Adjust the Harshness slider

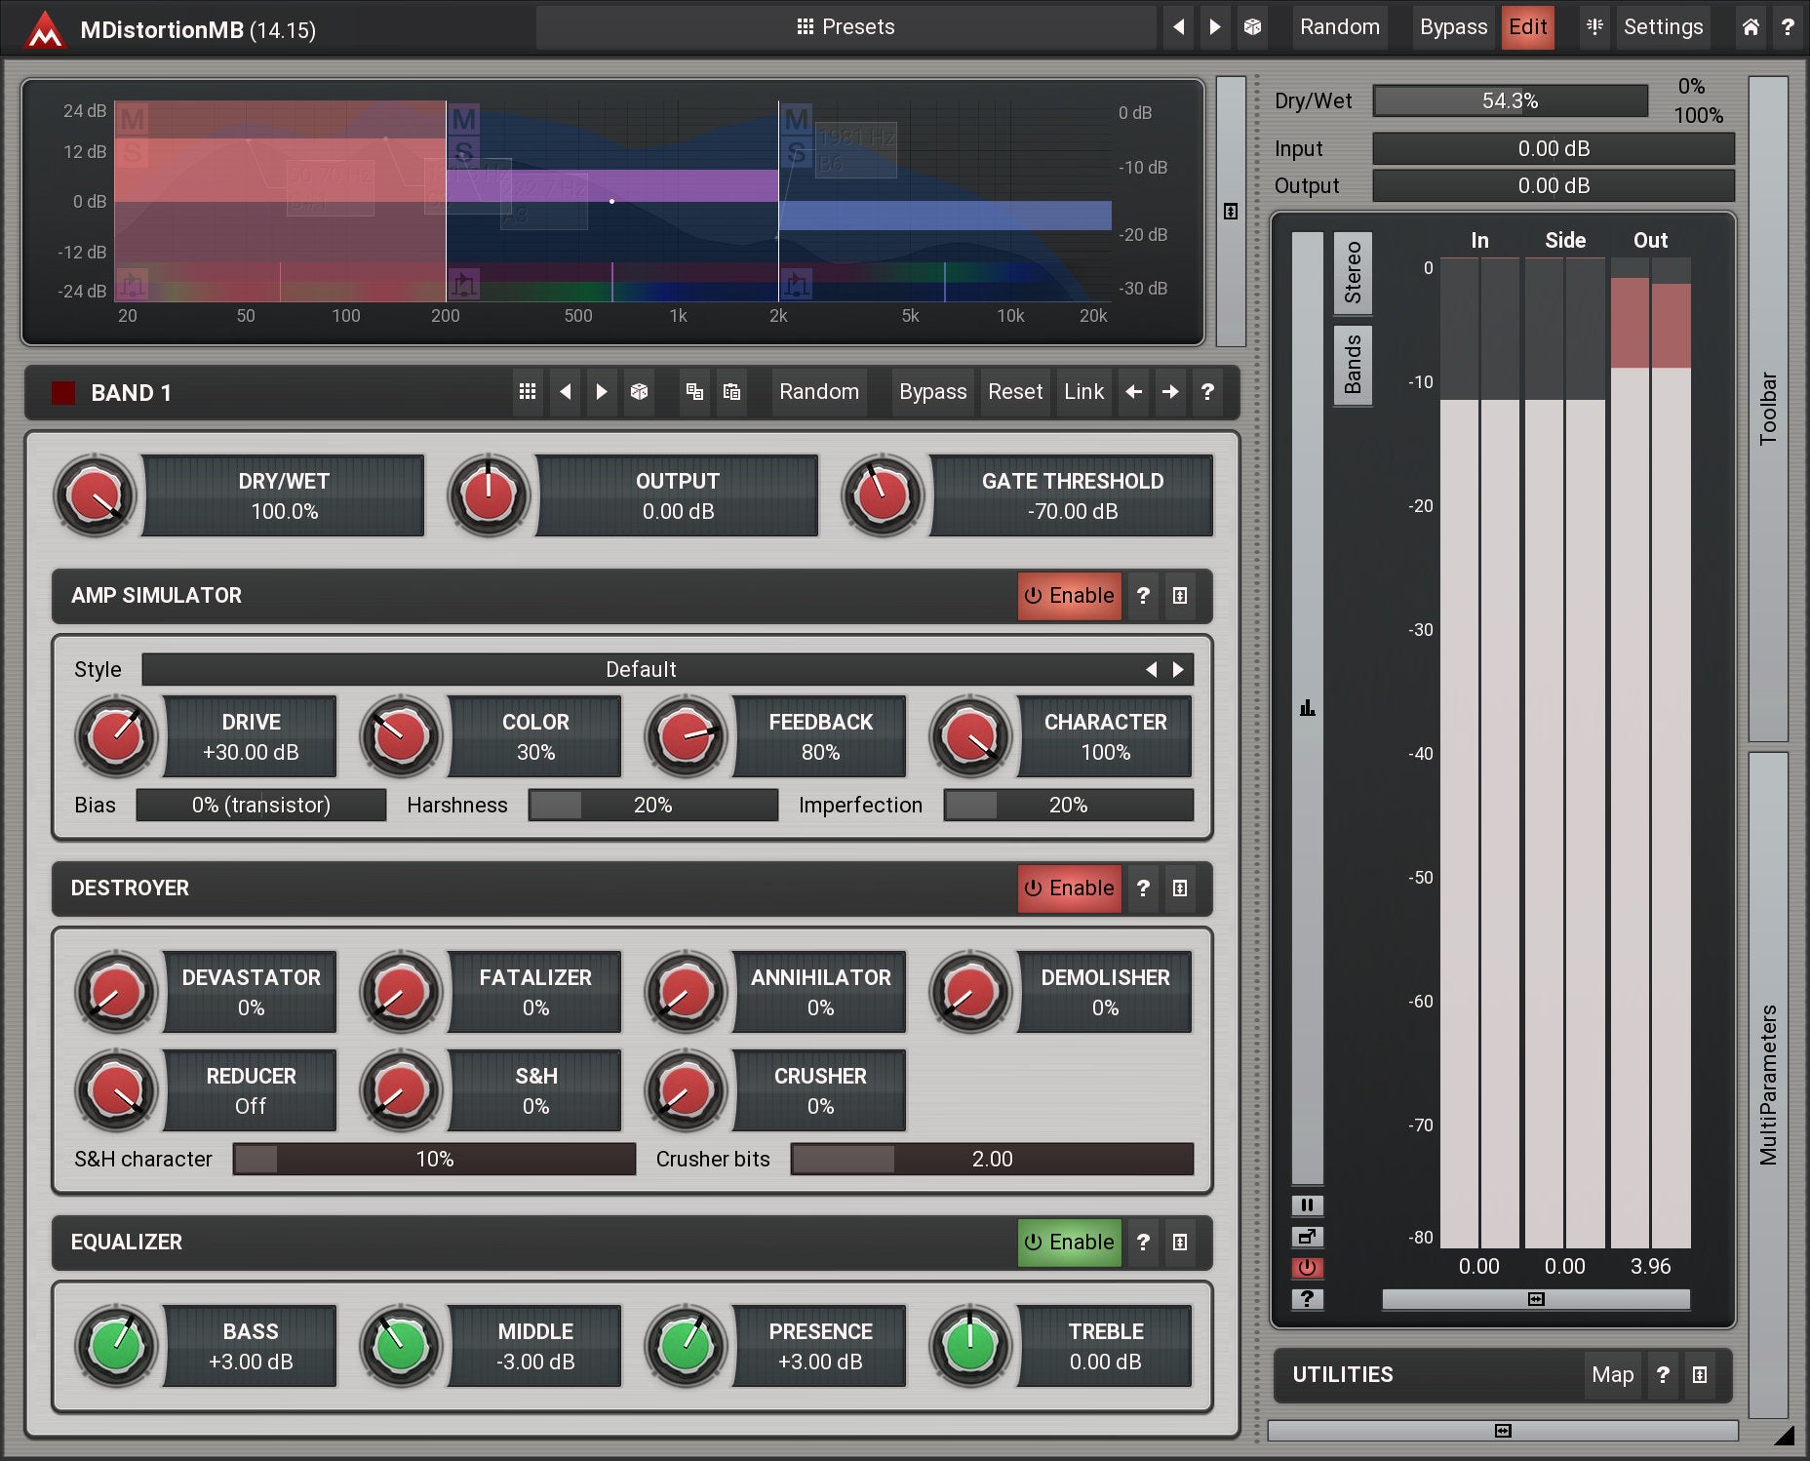click(652, 806)
